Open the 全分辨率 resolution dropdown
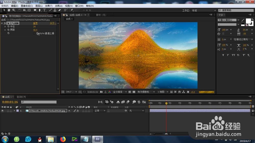Viewport: 255px width, 143px height. pos(119,92)
